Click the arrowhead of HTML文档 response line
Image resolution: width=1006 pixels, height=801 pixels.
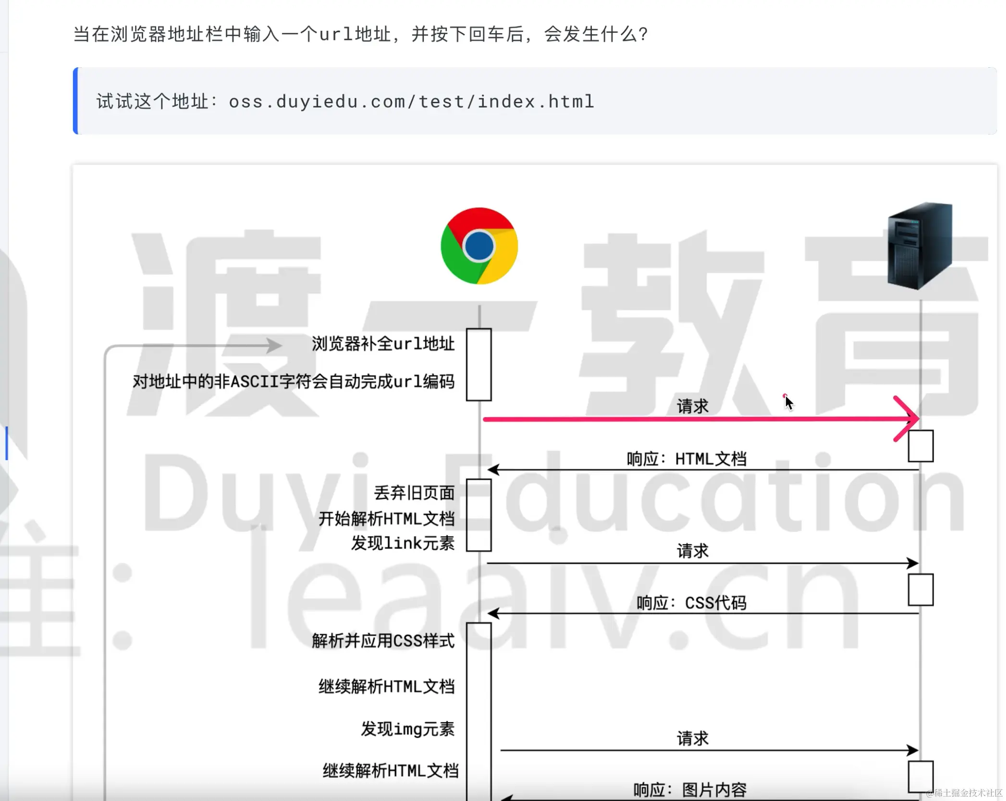493,470
